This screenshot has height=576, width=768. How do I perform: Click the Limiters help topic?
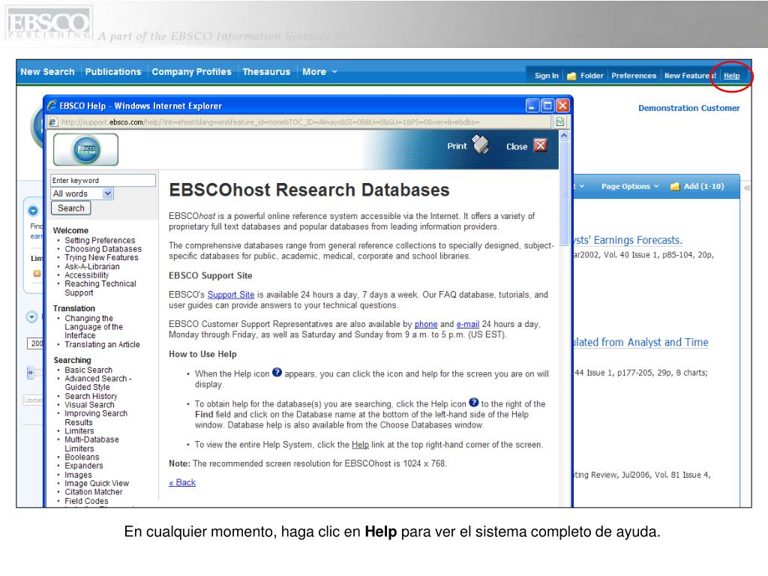pyautogui.click(x=79, y=431)
